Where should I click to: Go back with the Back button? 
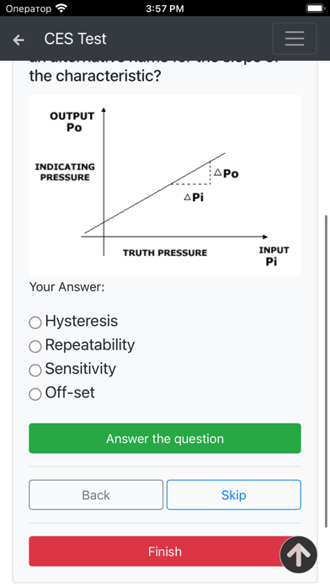(96, 495)
